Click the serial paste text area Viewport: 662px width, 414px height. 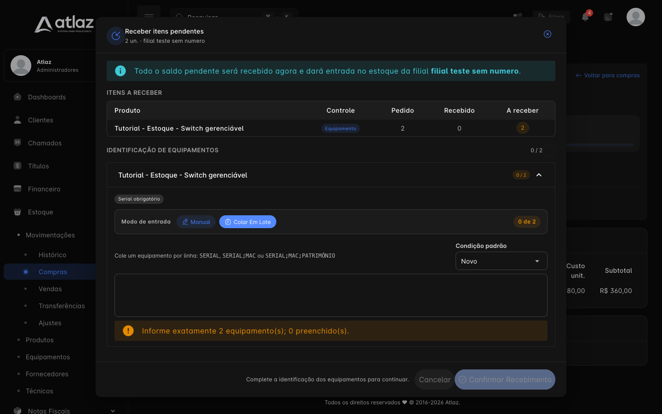[331, 295]
